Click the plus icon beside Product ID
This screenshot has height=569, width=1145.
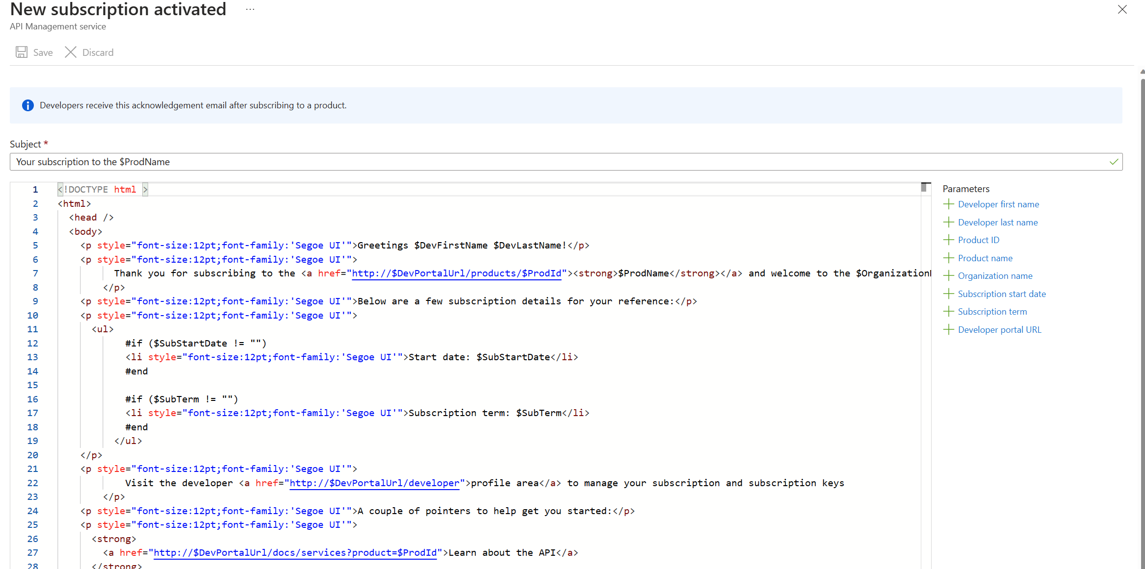pos(949,240)
